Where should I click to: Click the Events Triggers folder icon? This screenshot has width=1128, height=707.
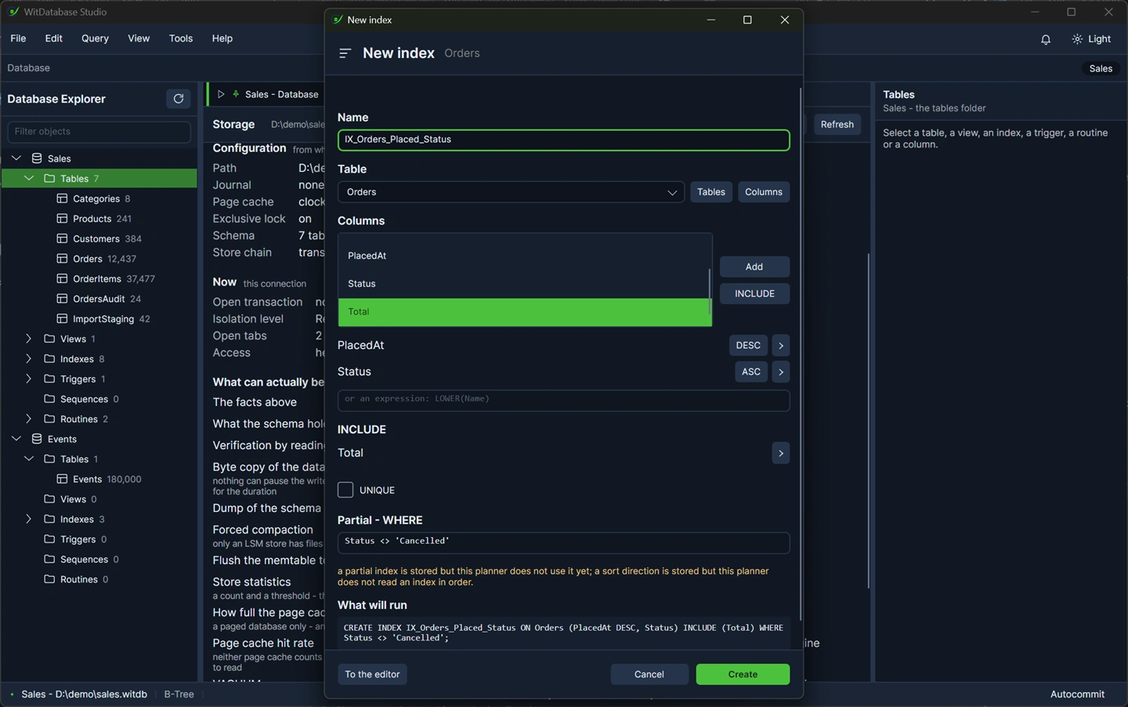click(x=49, y=539)
